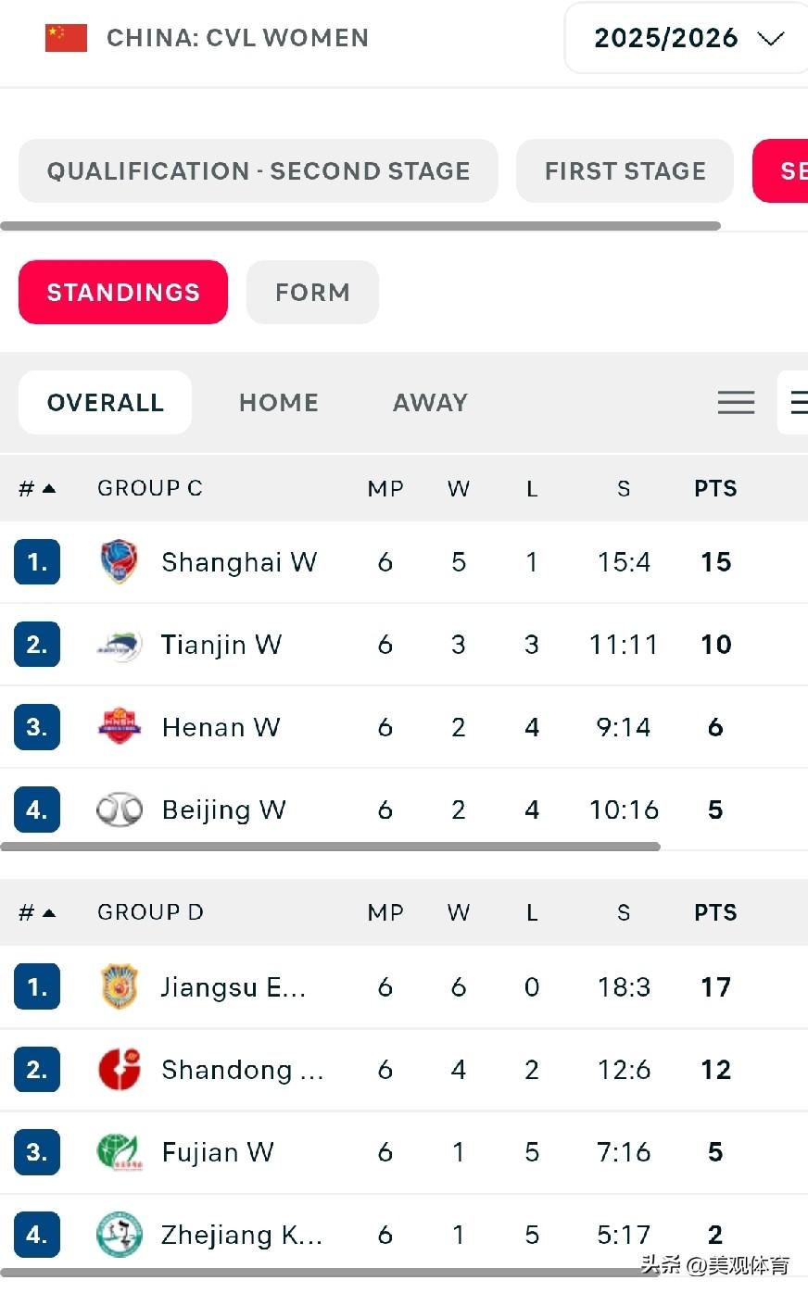808x1293 pixels.
Task: Click the Fujian W team logo
Action: (120, 1152)
